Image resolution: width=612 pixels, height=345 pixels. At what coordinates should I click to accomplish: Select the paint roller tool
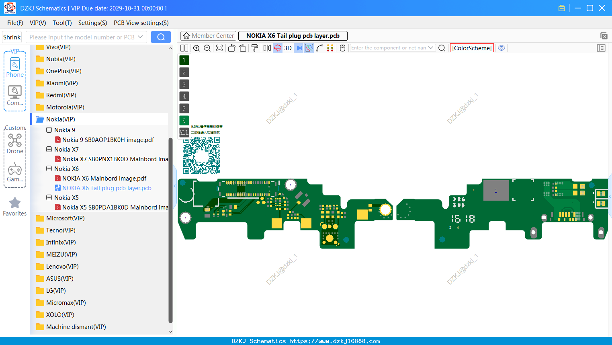pyautogui.click(x=255, y=48)
